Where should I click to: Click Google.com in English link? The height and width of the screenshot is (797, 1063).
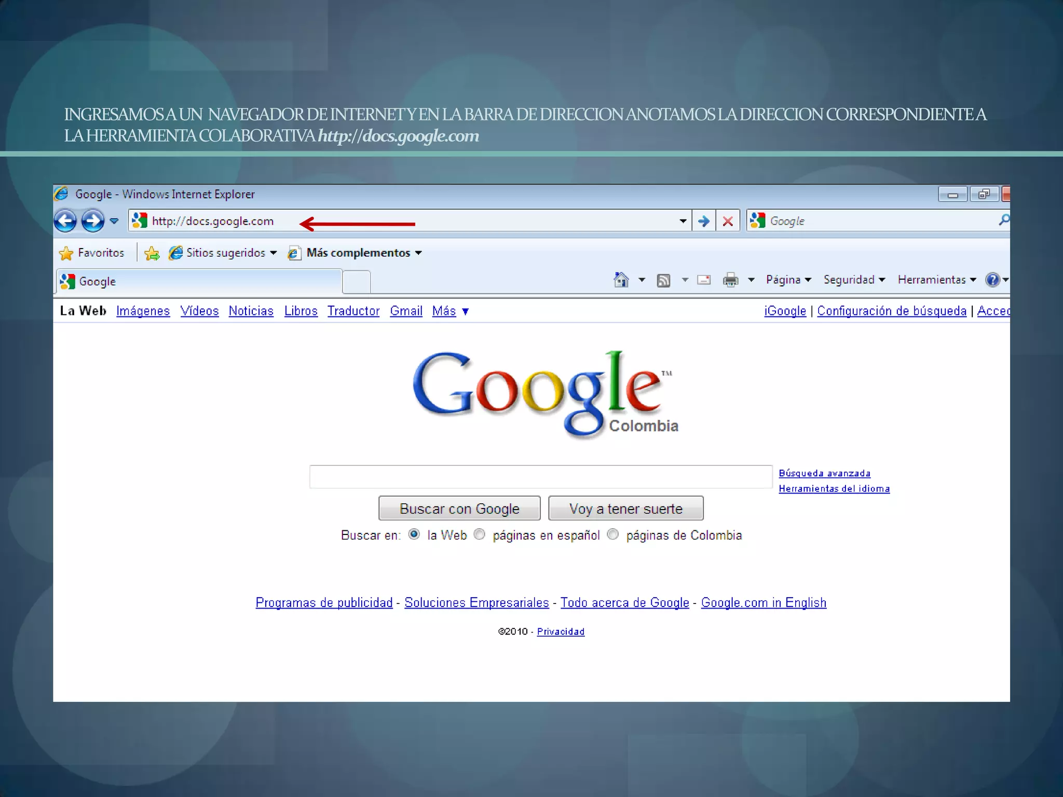764,602
